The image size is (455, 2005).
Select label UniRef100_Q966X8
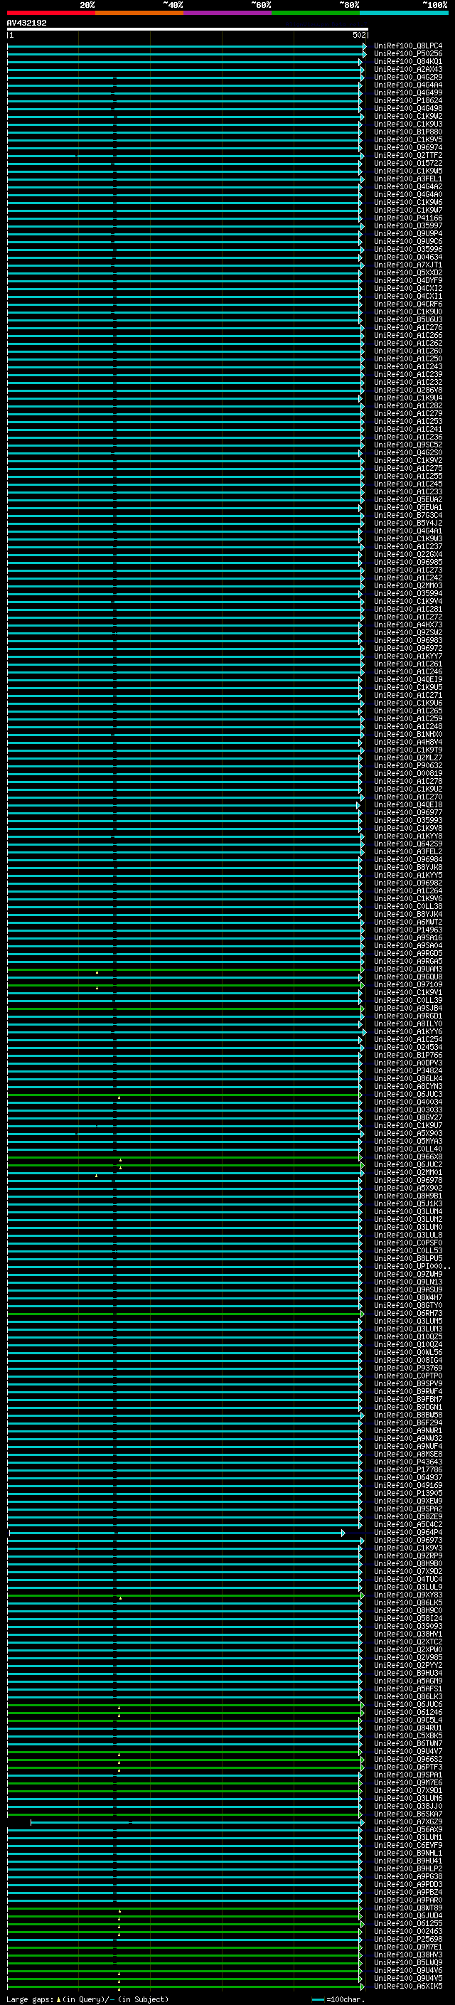pos(407,1156)
